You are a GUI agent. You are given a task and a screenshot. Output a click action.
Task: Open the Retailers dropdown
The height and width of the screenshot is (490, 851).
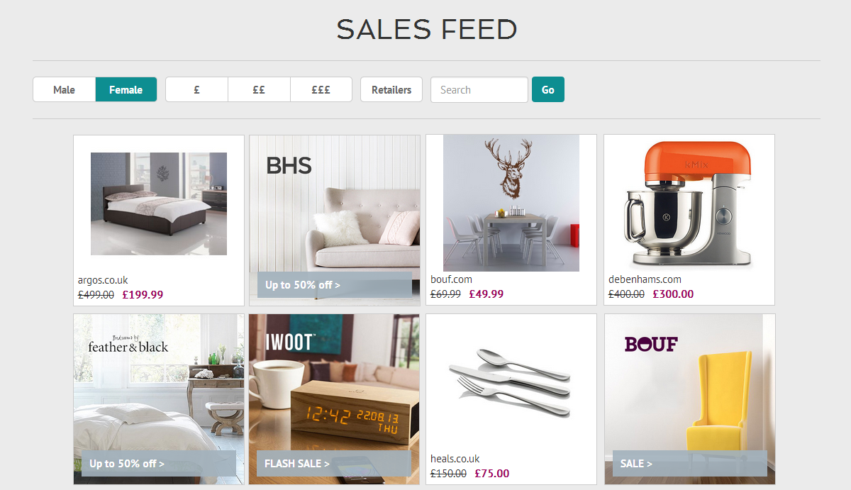[x=391, y=90]
